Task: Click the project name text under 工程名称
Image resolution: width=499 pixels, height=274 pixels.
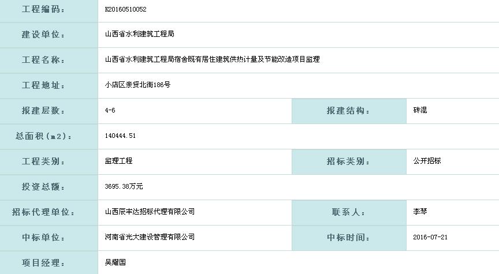Action: tap(212, 59)
